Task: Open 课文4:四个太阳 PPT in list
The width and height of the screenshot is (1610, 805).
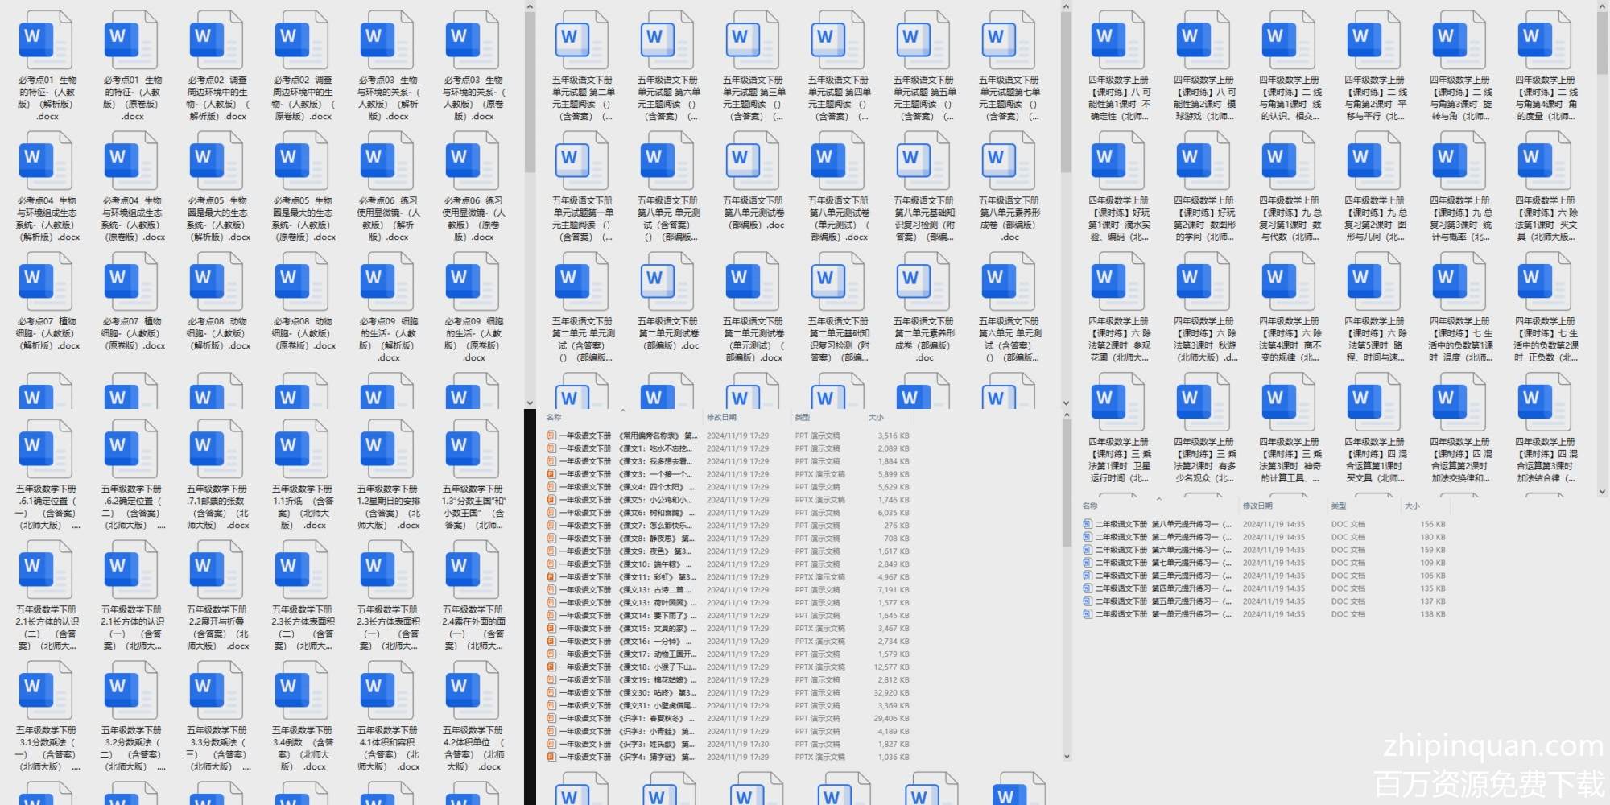Action: pyautogui.click(x=620, y=487)
